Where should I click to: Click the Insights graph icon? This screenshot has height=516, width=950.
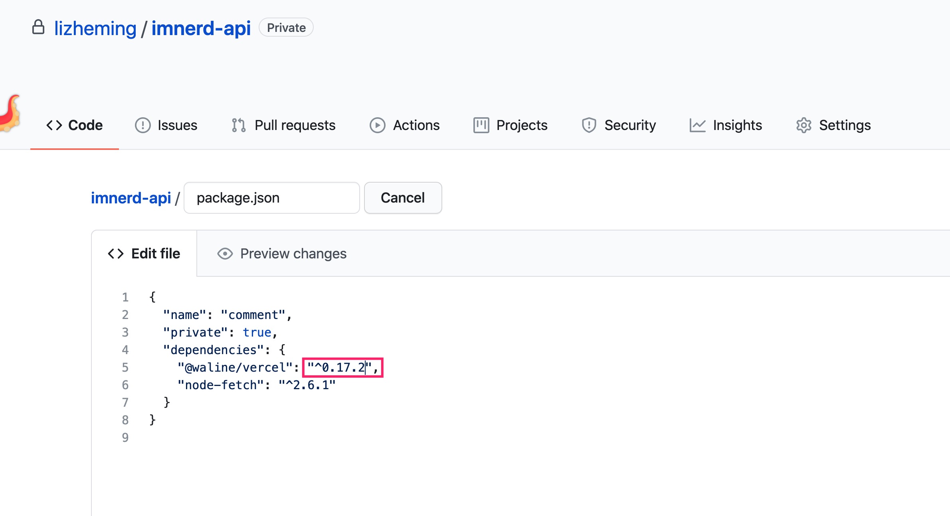tap(697, 125)
